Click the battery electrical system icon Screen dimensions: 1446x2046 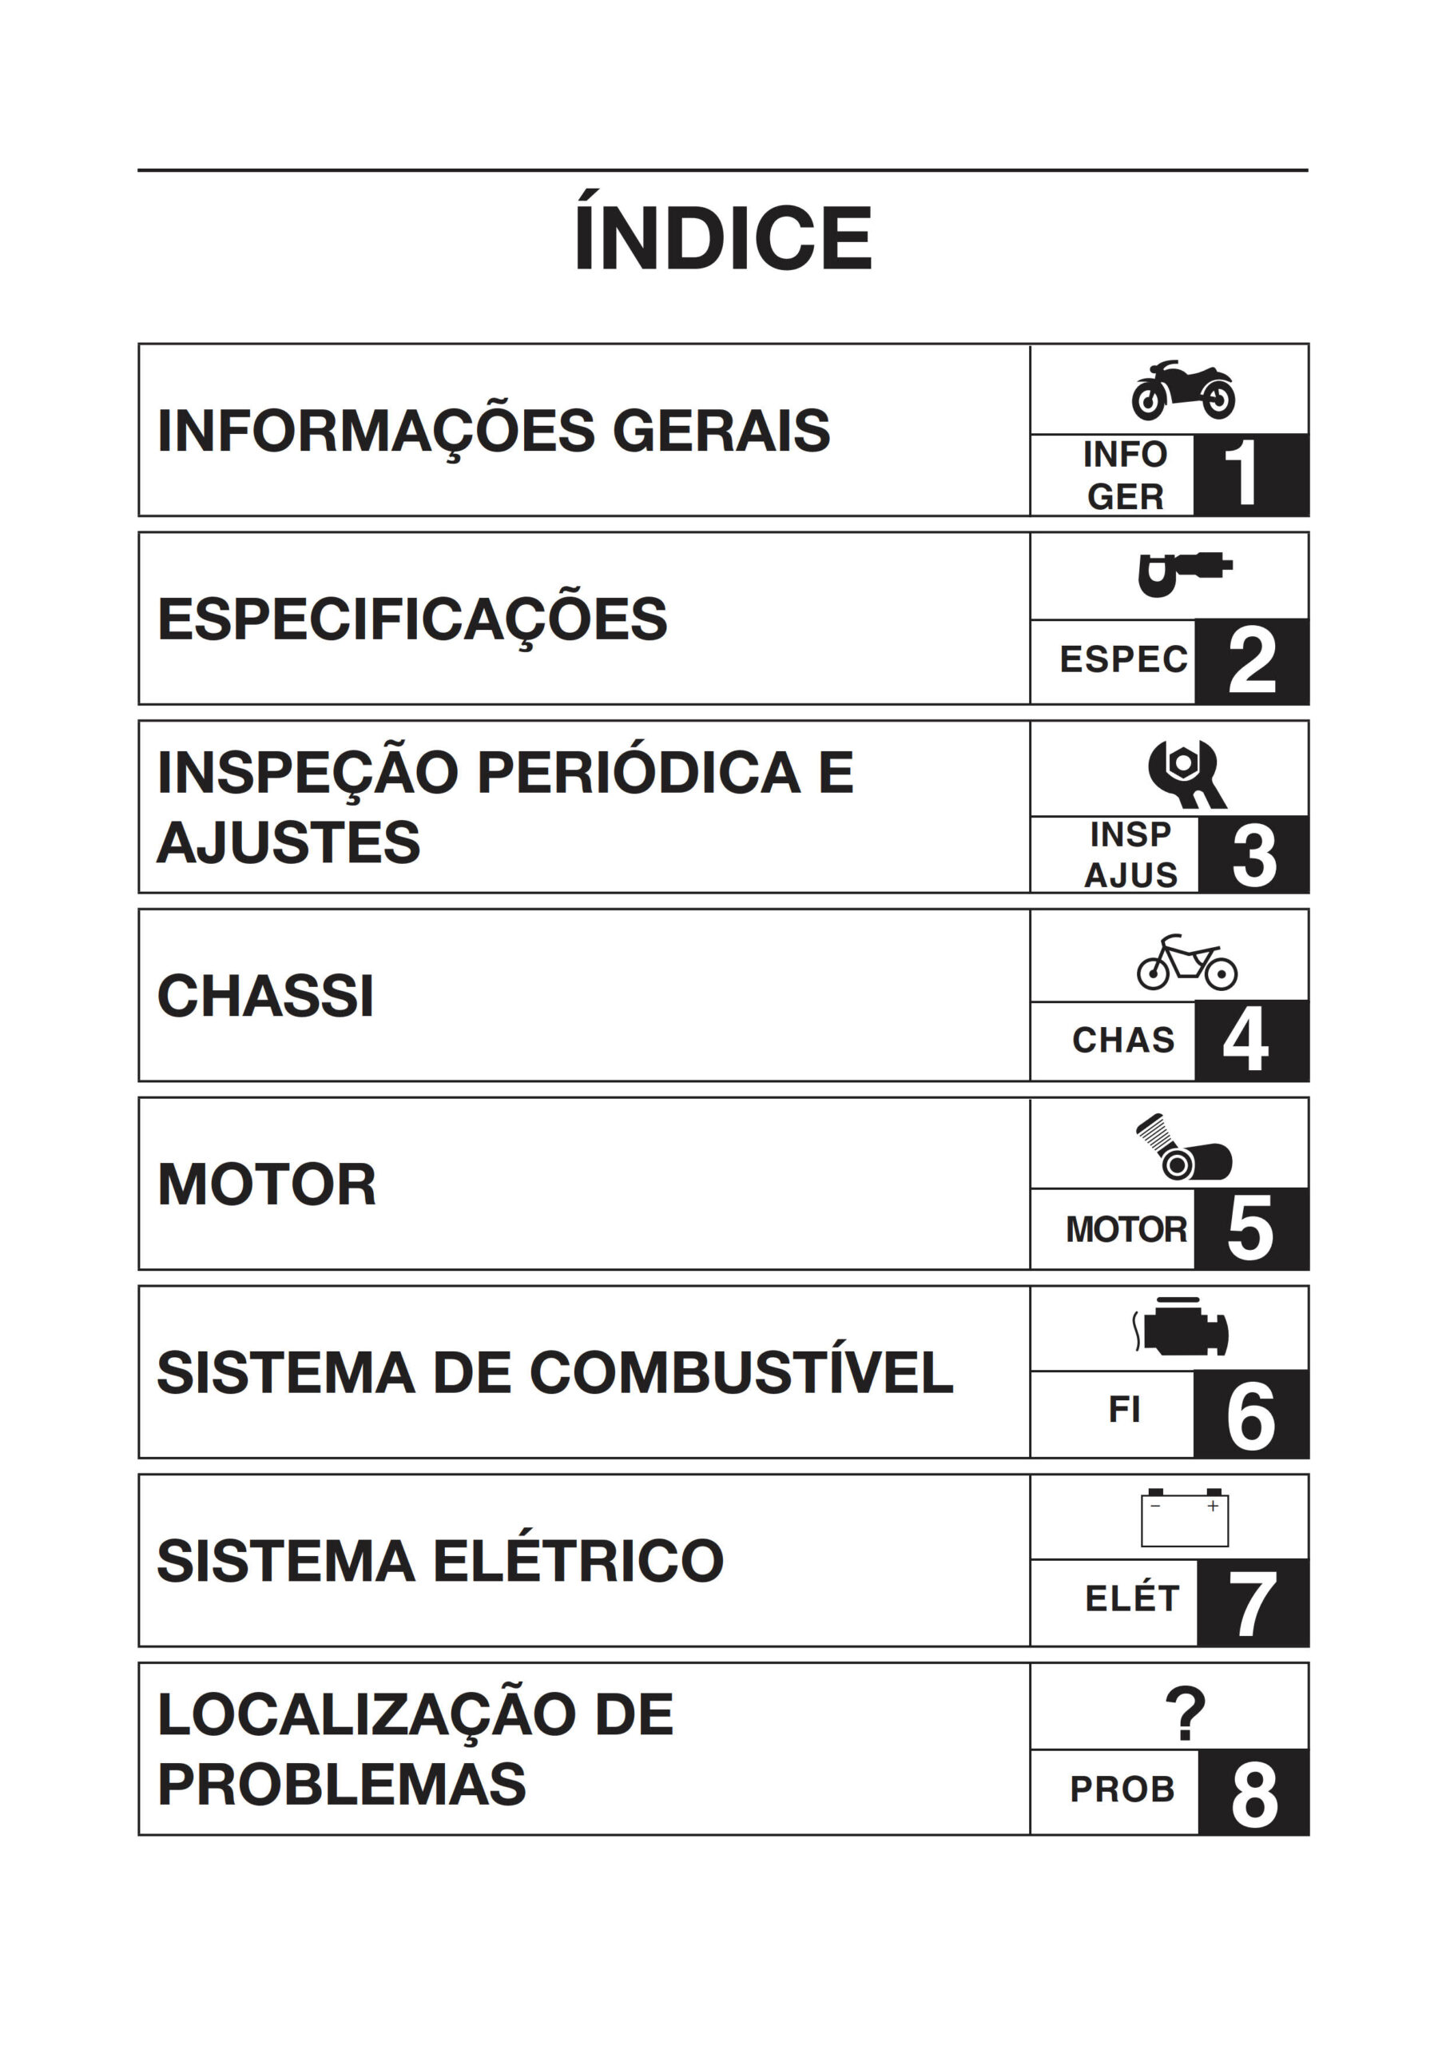[1184, 1519]
